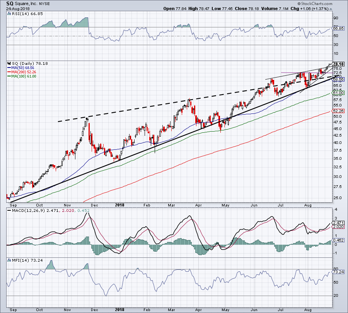Click the 78.18 last price tag
348x313 pixels.
pos(338,64)
